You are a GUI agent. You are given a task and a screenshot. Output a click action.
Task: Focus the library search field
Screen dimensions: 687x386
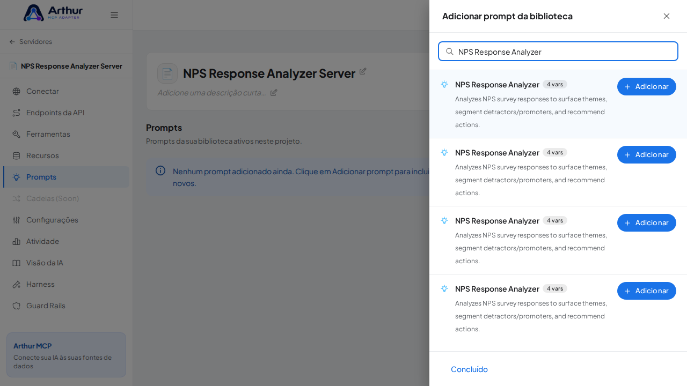pos(558,51)
